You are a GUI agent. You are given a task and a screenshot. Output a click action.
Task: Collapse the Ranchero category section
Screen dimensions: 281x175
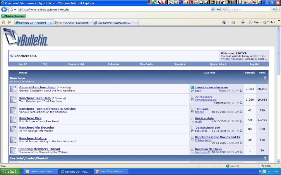(265, 78)
